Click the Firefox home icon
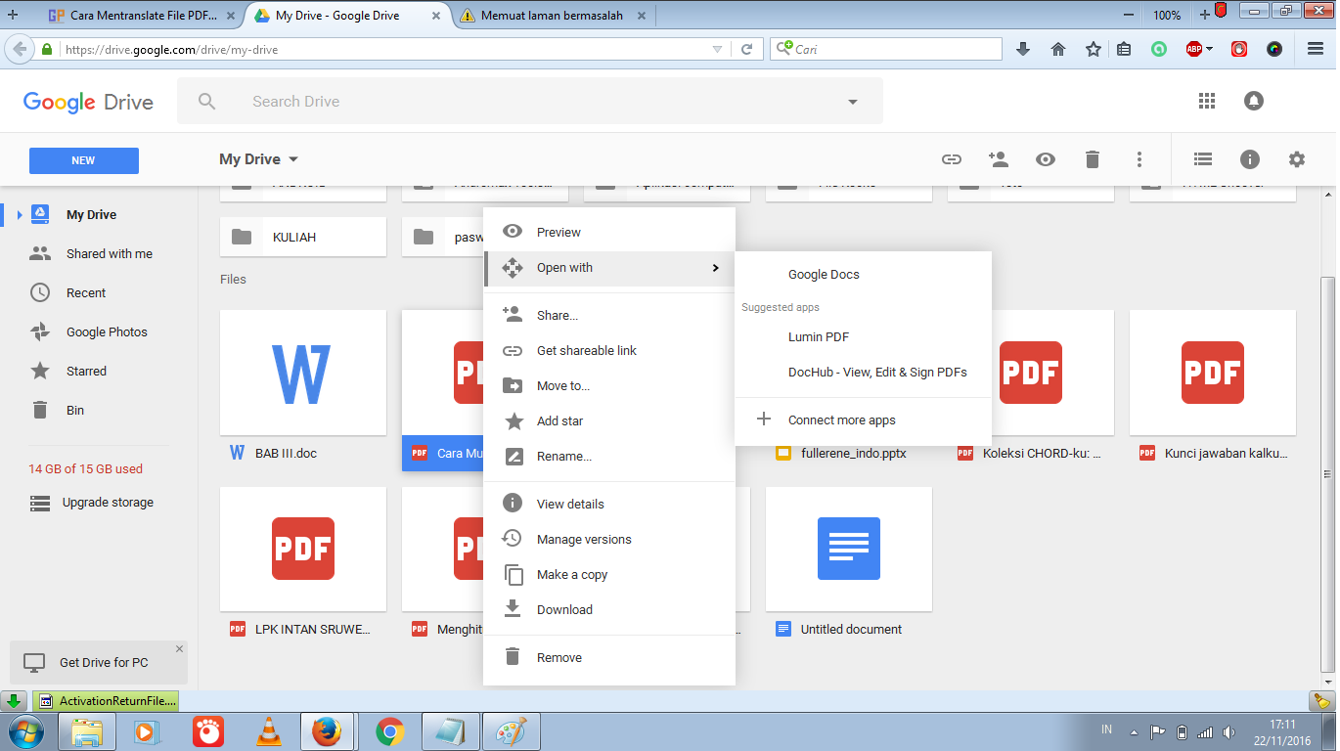The width and height of the screenshot is (1340, 751). pos(1058,49)
